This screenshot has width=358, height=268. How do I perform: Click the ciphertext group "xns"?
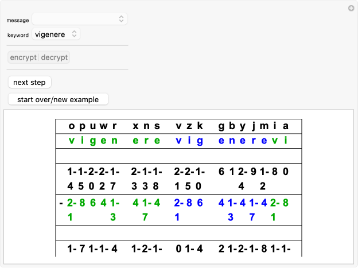pyautogui.click(x=147, y=126)
